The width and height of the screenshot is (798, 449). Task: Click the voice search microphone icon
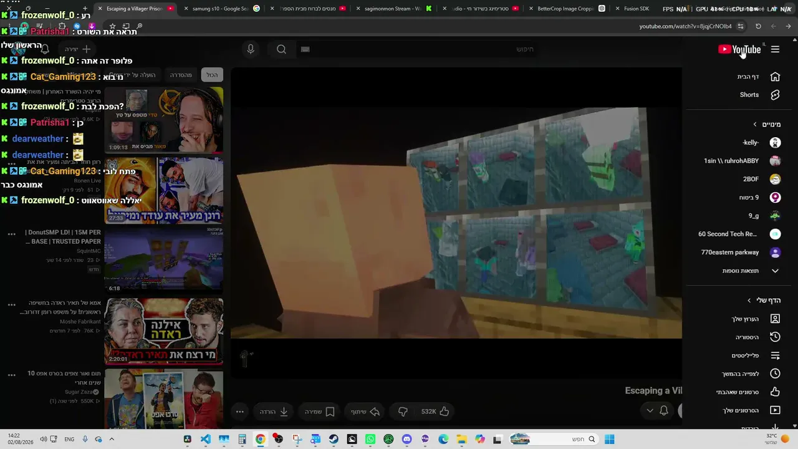click(251, 49)
